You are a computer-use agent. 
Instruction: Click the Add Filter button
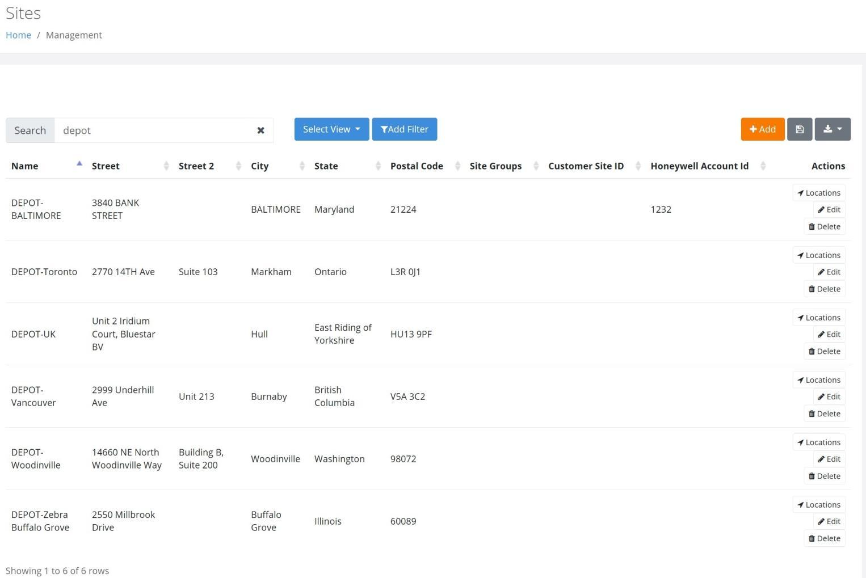coord(405,129)
